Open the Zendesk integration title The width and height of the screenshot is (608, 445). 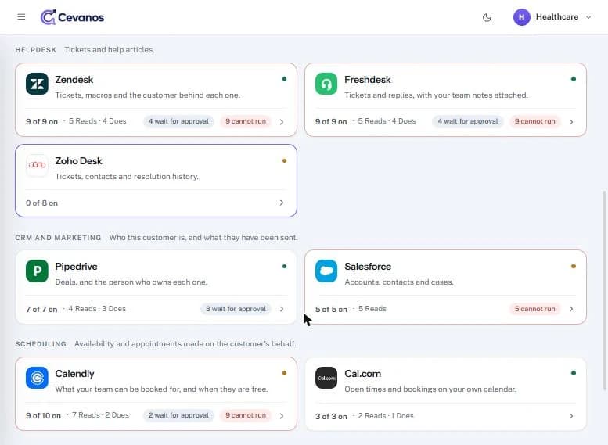click(x=74, y=80)
